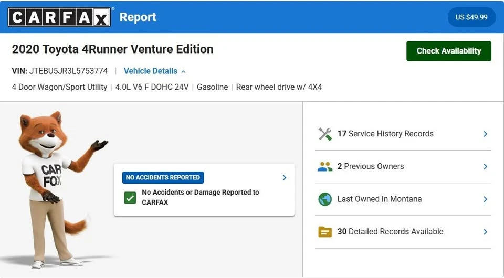Image resolution: width=504 pixels, height=278 pixels.
Task: Click the '4.0L V6 F DOHC 24V' text
Action: coord(152,87)
